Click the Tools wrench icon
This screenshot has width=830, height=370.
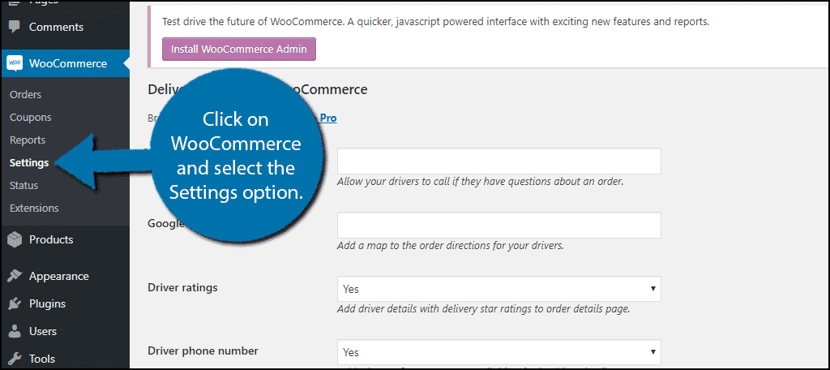click(x=15, y=359)
